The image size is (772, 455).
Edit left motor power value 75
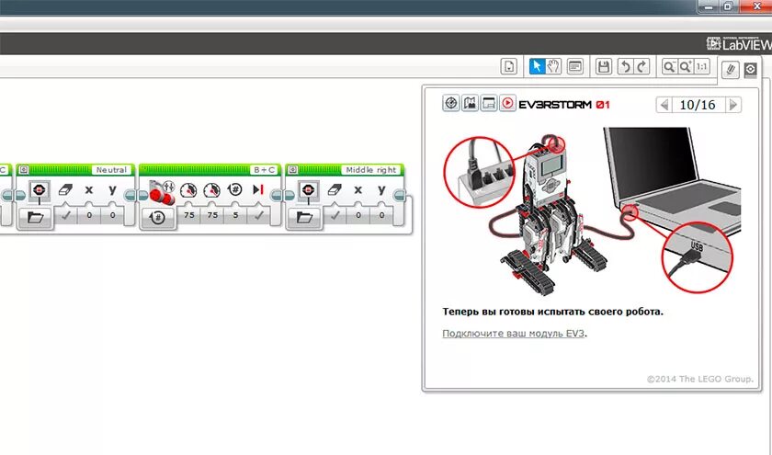click(189, 215)
